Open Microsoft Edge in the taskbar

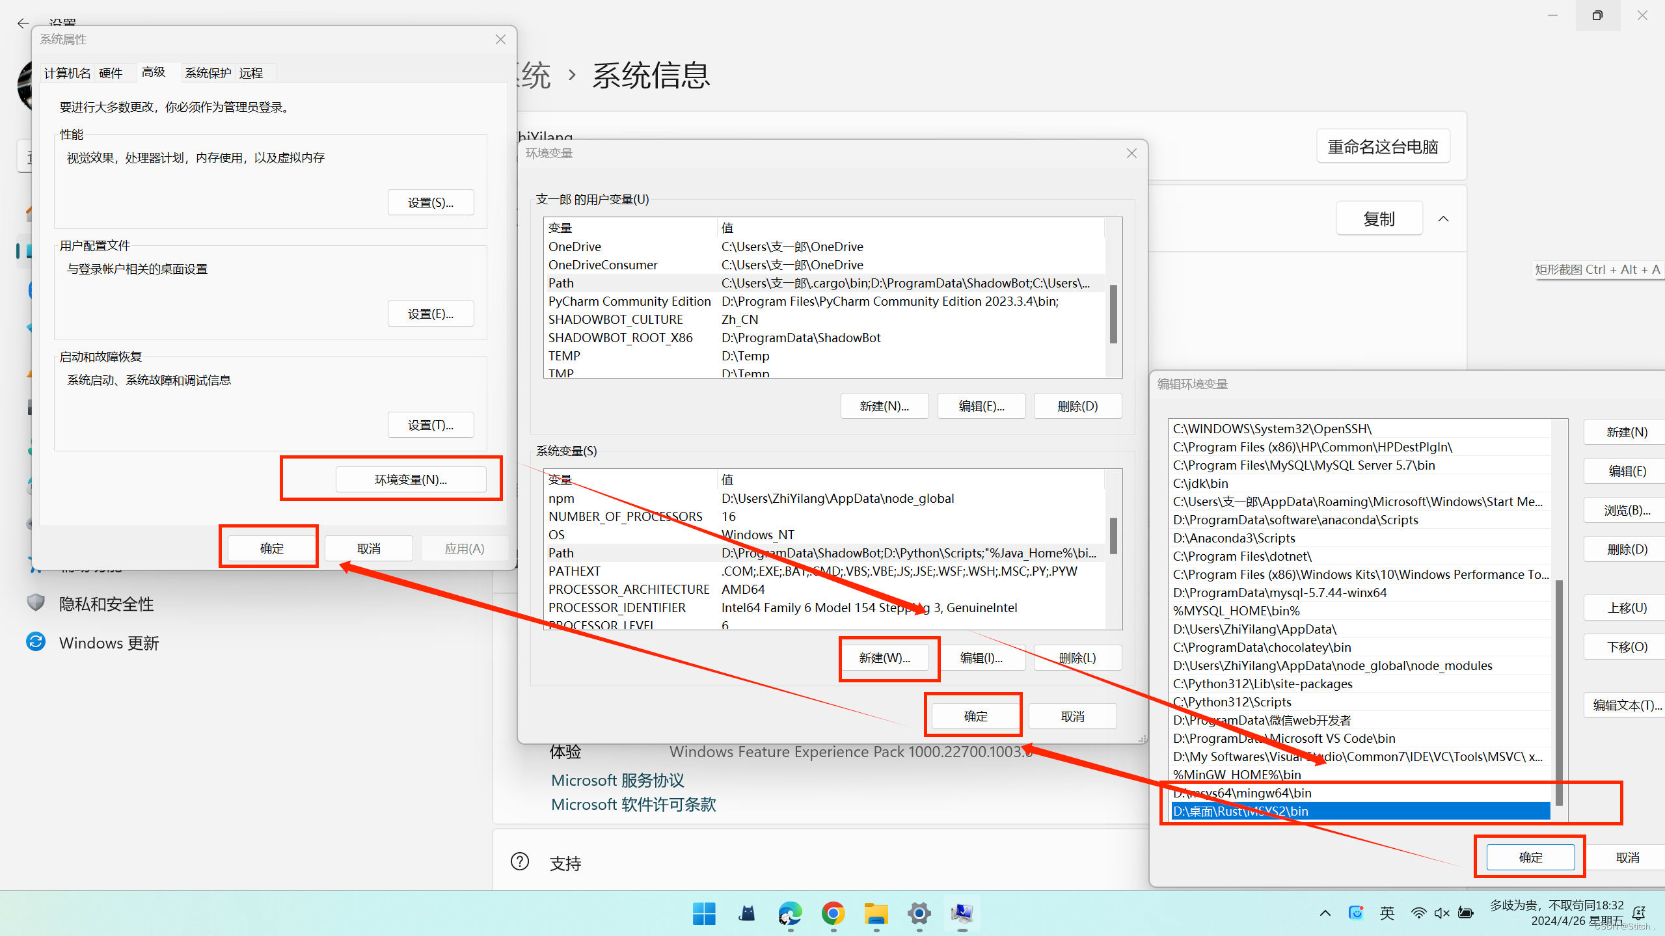coord(790,913)
